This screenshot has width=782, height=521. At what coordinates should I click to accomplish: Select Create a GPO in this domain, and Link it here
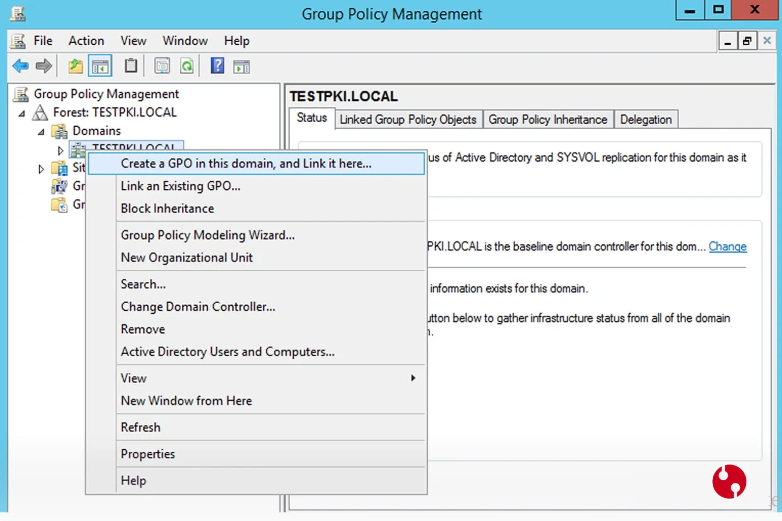[x=256, y=163]
